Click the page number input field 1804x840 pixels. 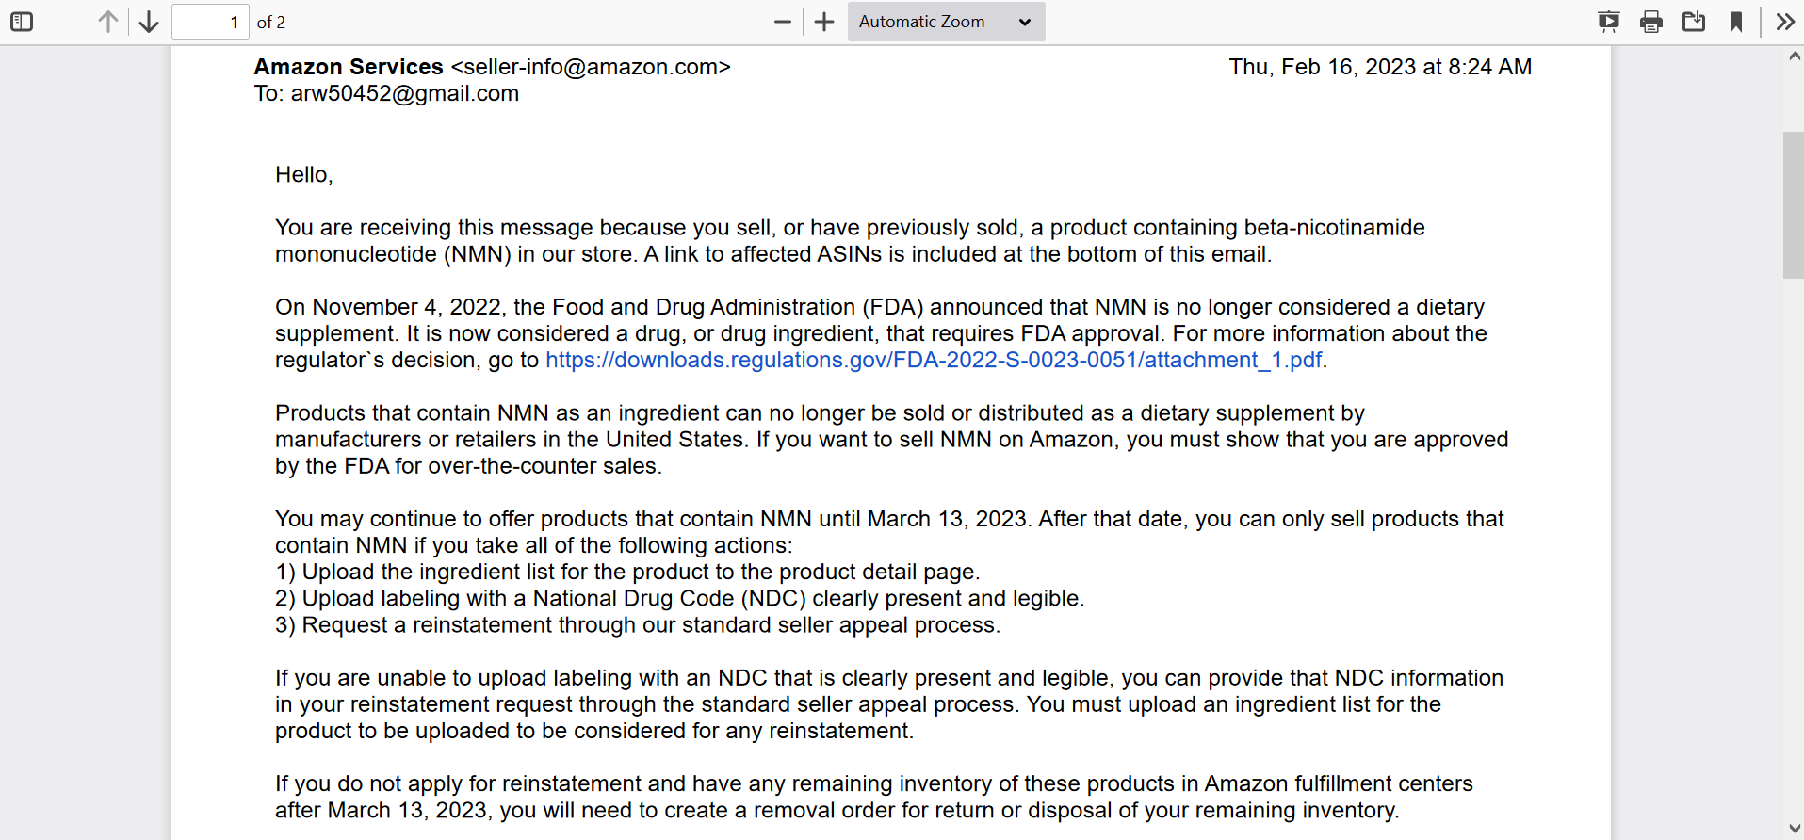[x=210, y=22]
